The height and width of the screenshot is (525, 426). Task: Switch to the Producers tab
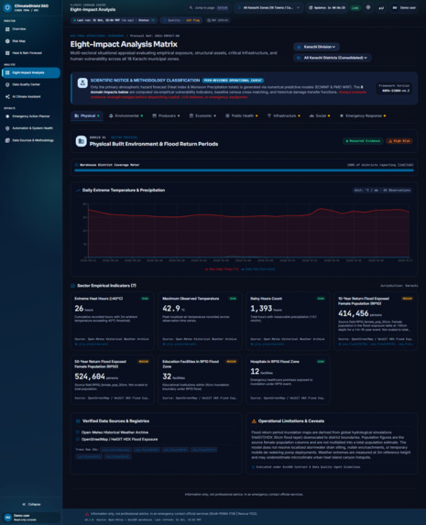(166, 115)
